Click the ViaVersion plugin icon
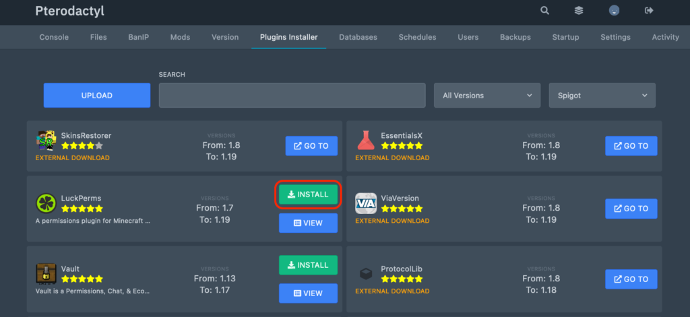Image resolution: width=690 pixels, height=317 pixels. click(x=366, y=204)
